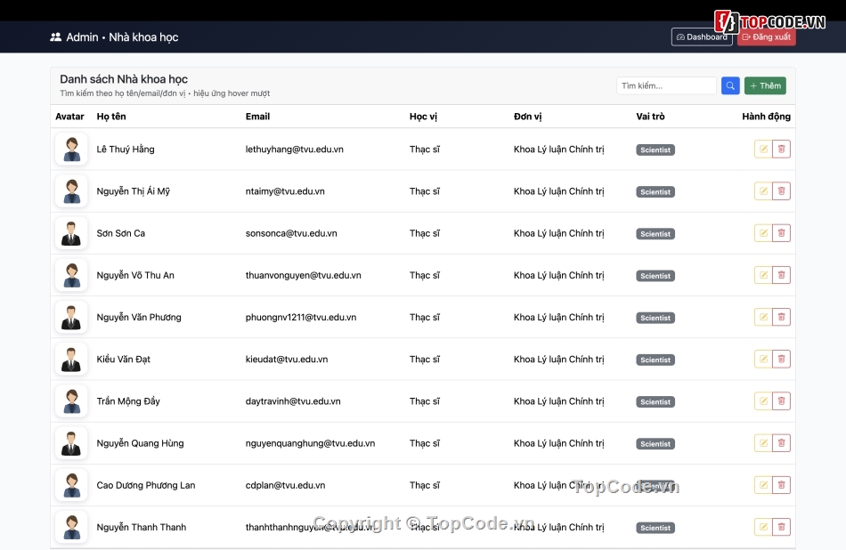
Task: Click the Đăng xuất logout button
Action: [766, 37]
